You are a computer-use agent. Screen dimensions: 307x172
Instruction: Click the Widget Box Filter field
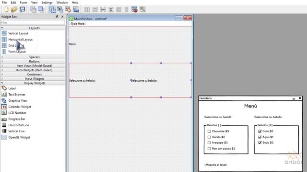pyautogui.click(x=33, y=22)
